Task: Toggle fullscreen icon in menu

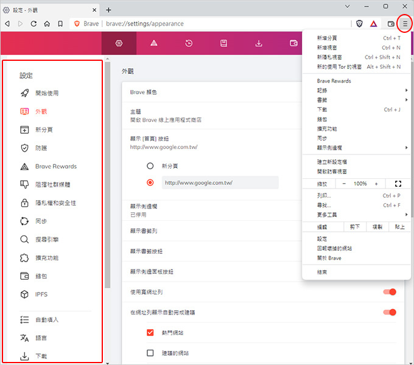Action: click(398, 184)
